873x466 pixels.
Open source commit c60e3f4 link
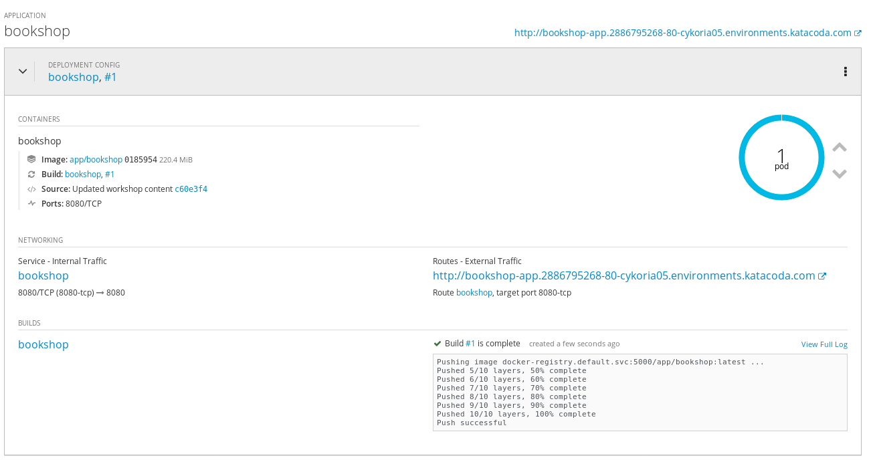[191, 189]
